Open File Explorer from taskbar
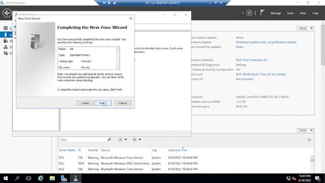This screenshot has width=325, height=183. click(52, 178)
